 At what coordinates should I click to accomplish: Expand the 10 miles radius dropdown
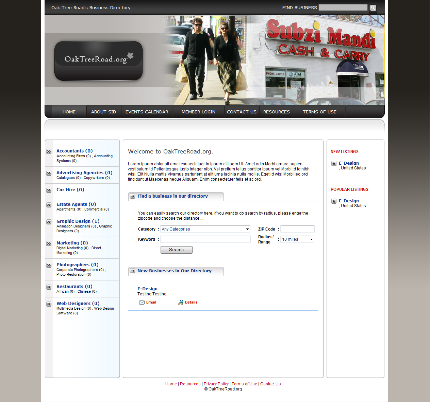[x=297, y=239]
